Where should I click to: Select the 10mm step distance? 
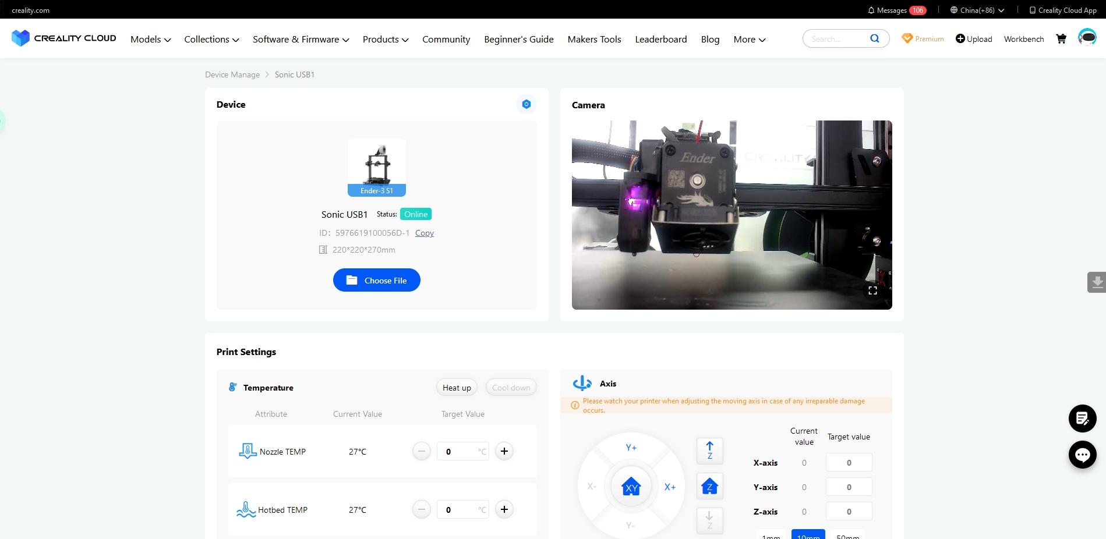point(808,535)
